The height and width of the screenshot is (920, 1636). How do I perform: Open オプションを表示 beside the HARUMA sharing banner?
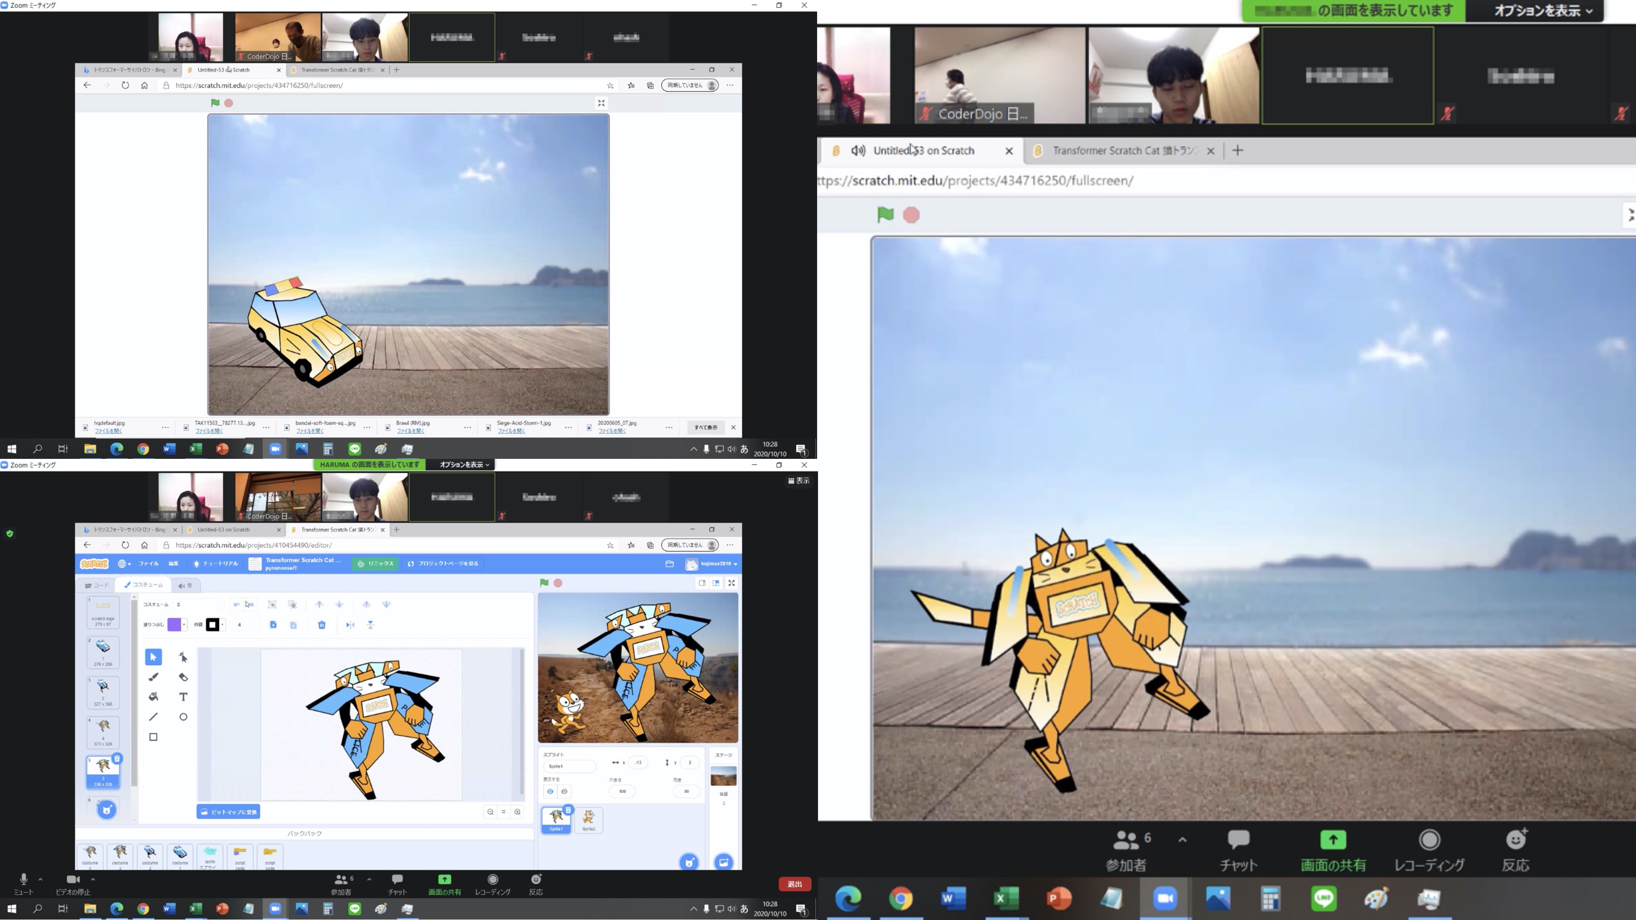[464, 465]
